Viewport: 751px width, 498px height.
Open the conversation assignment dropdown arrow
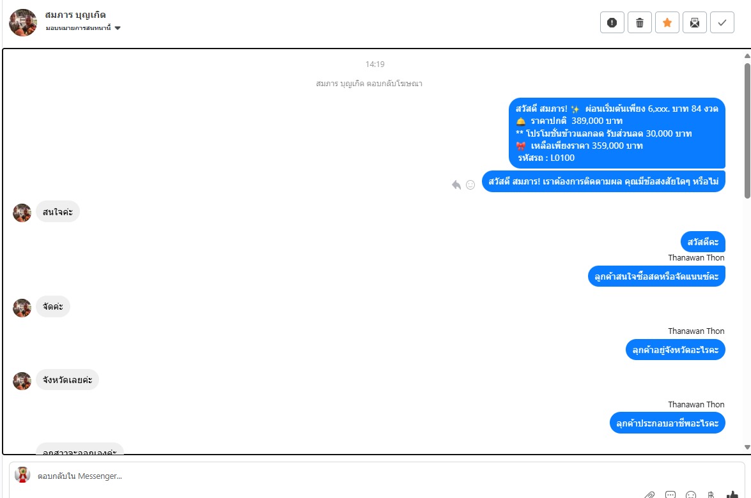118,28
